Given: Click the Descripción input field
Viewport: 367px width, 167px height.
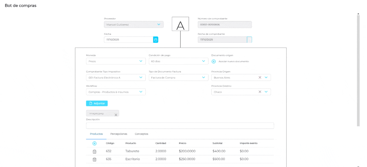Looking at the screenshot, I should point(180,125).
